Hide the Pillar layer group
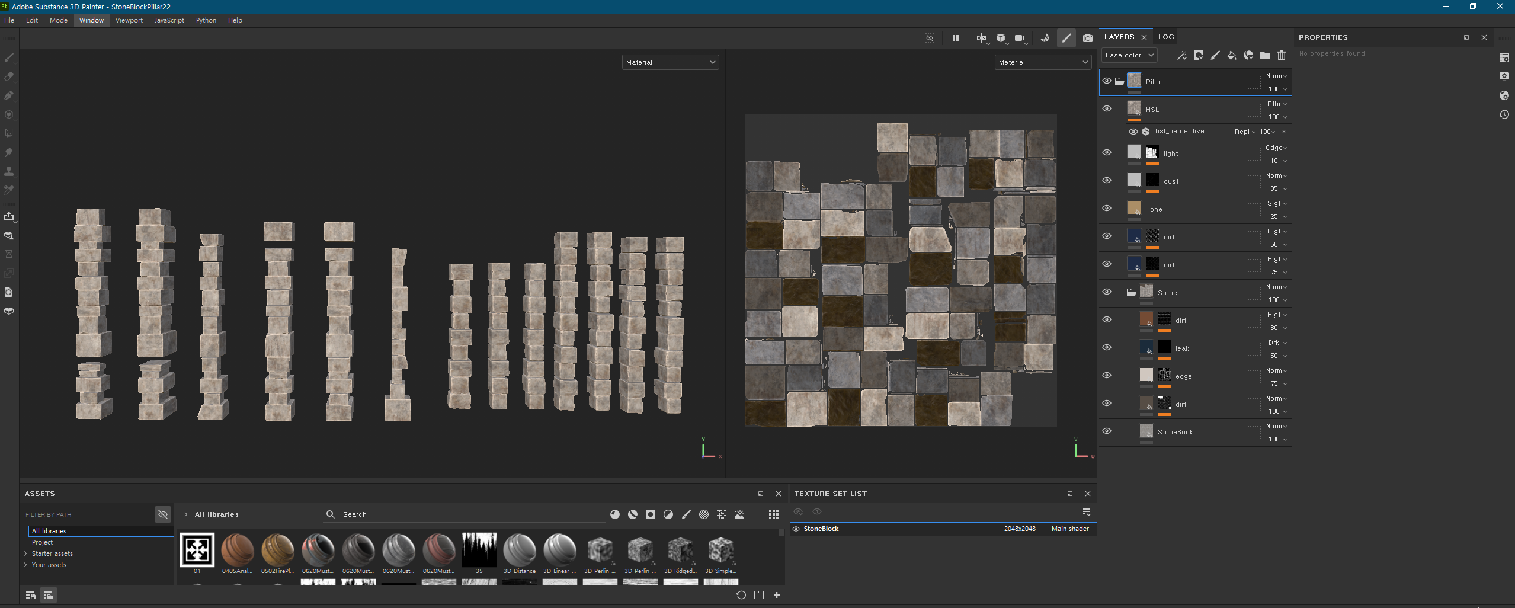The image size is (1515, 608). click(1106, 81)
